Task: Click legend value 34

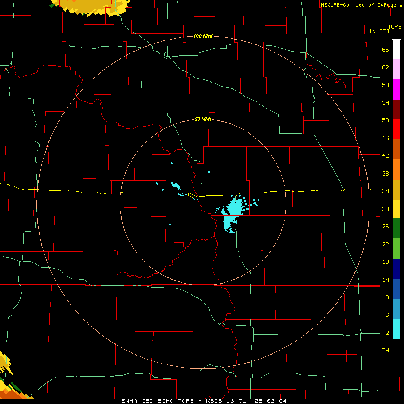Action: coord(386,191)
